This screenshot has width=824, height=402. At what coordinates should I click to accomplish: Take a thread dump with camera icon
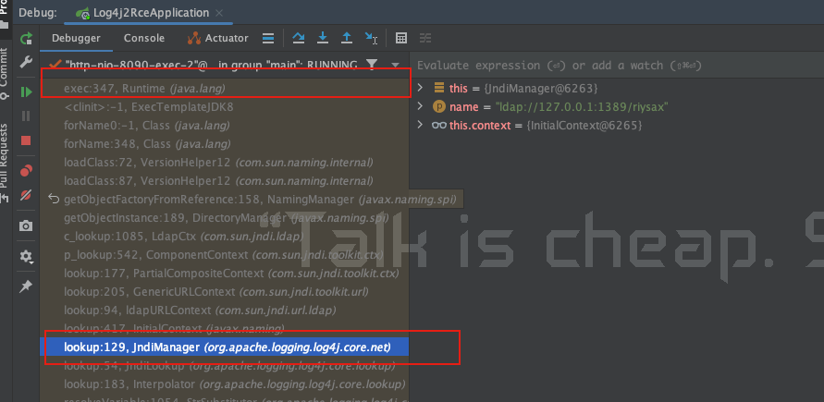pos(26,226)
